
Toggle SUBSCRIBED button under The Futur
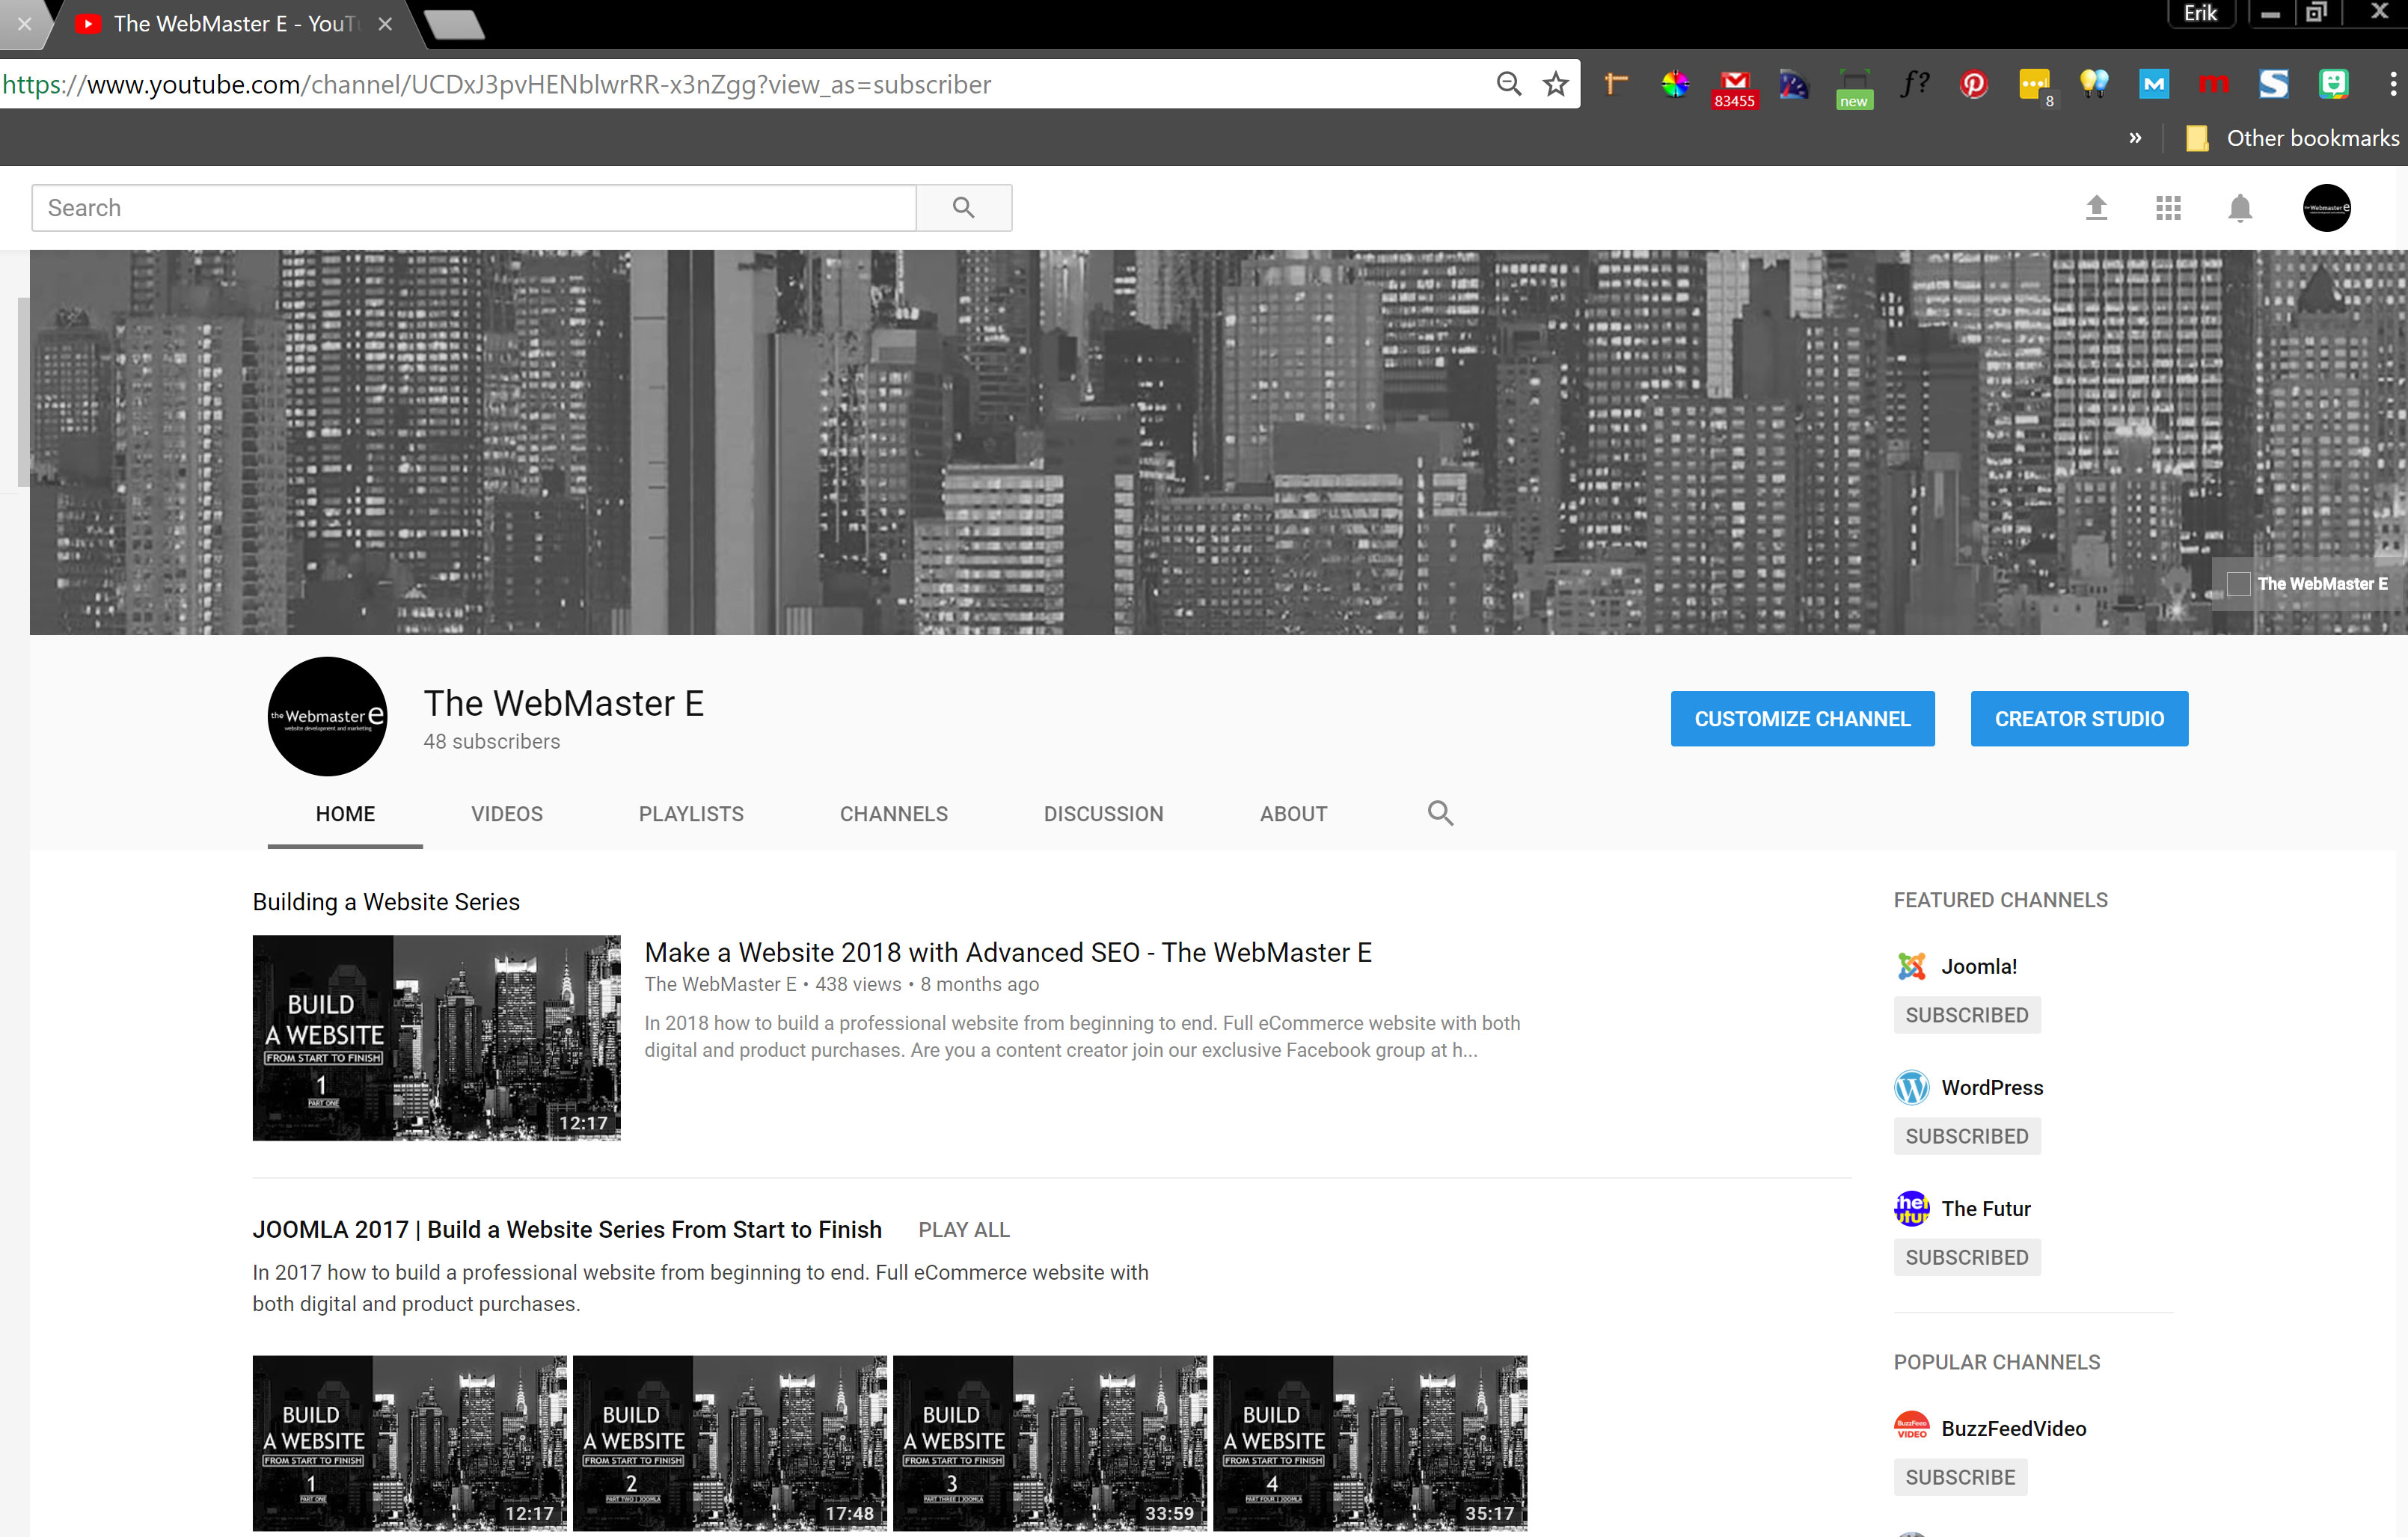(1966, 1257)
